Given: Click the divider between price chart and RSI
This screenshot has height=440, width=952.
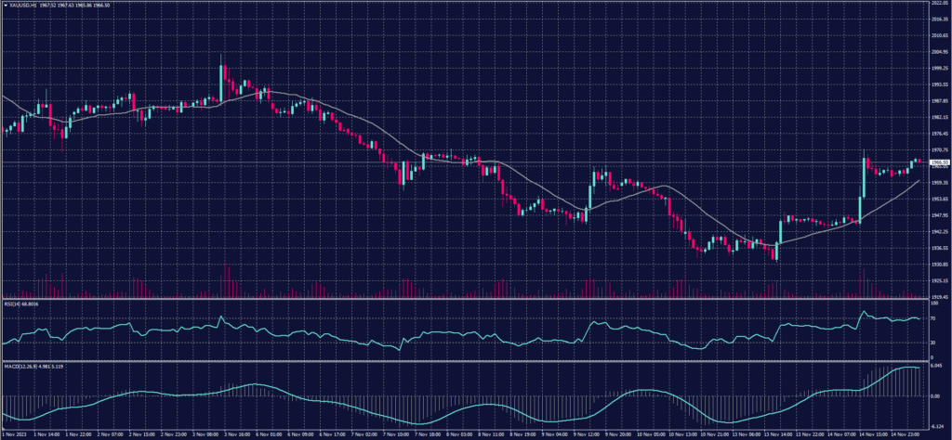Looking at the screenshot, I should pos(465,299).
